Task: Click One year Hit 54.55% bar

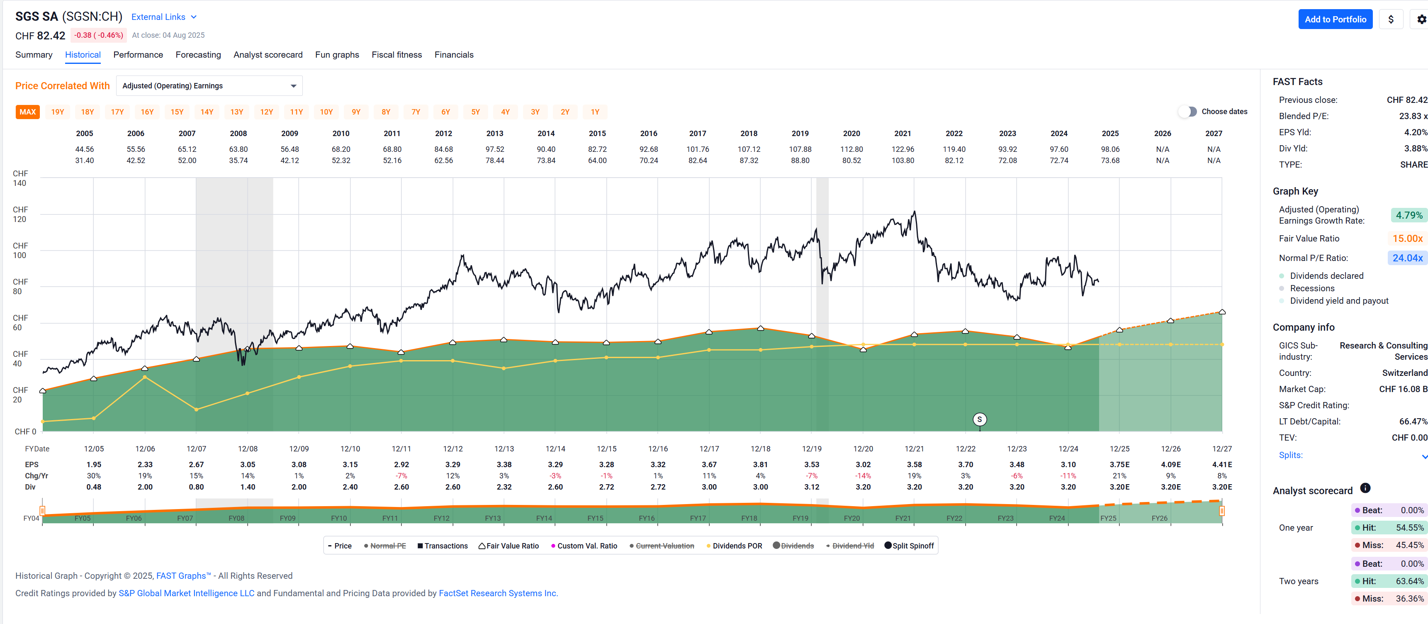Action: coord(1389,527)
